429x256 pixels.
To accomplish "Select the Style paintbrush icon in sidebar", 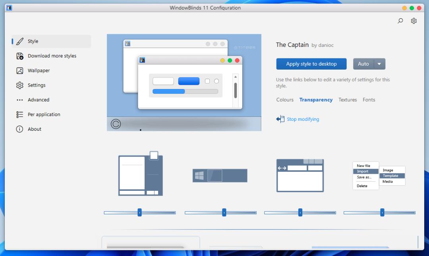I will coord(20,41).
